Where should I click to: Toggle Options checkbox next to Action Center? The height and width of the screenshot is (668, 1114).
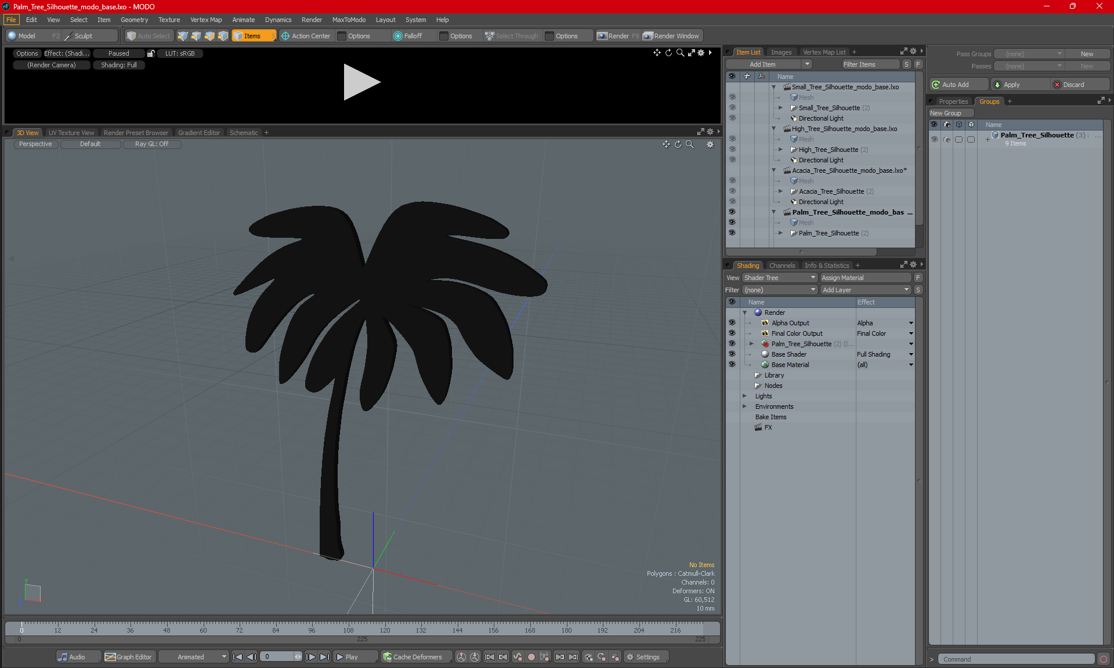(x=342, y=36)
